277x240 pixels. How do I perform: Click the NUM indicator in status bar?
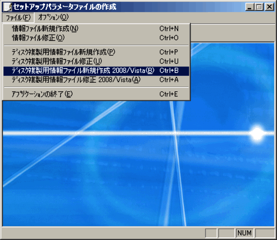[244, 233]
